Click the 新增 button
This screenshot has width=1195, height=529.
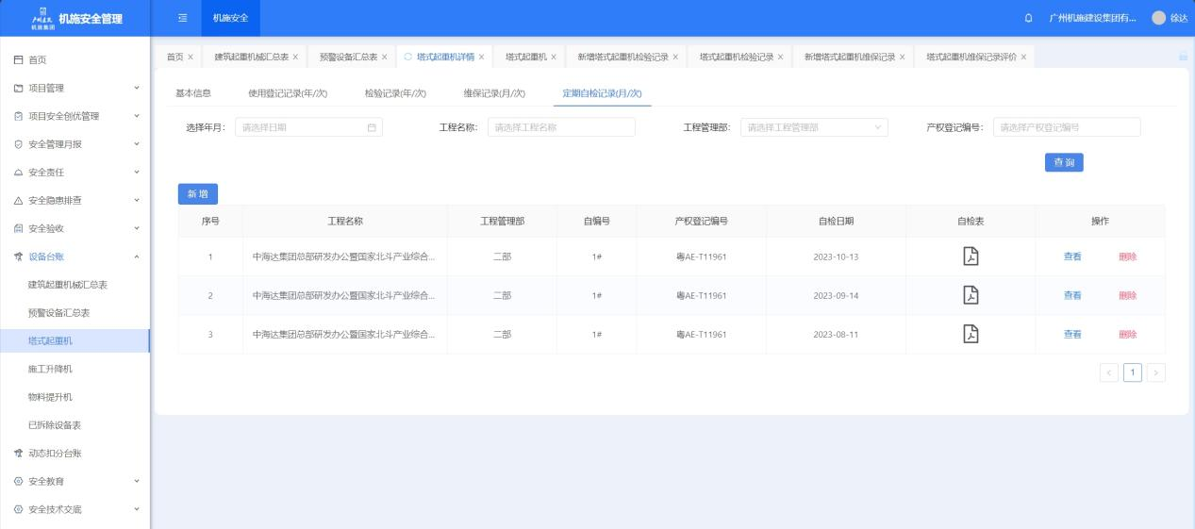[x=198, y=193]
